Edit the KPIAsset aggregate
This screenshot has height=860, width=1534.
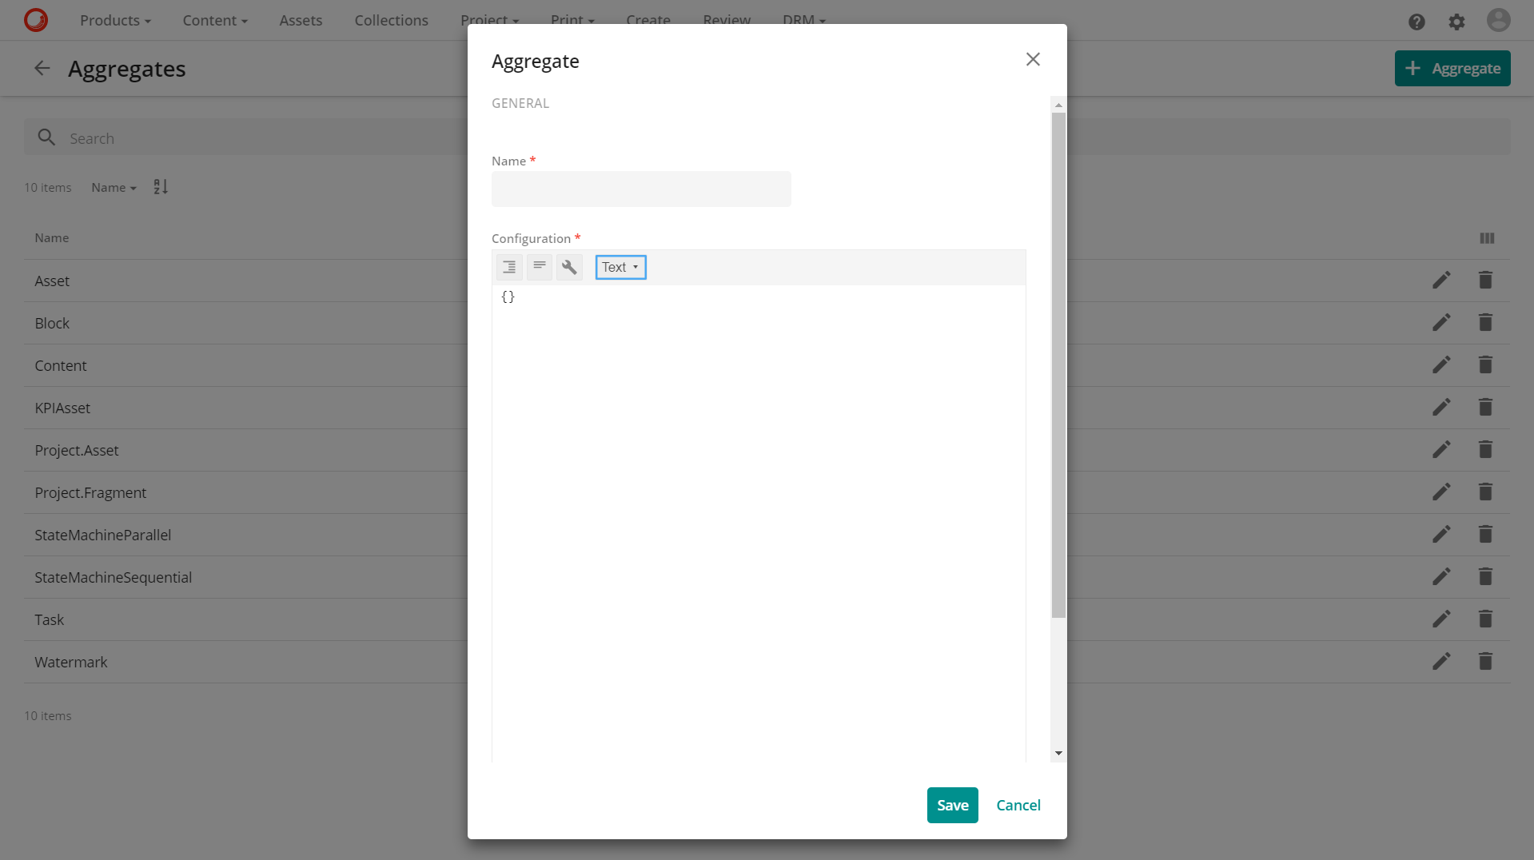tap(1441, 408)
